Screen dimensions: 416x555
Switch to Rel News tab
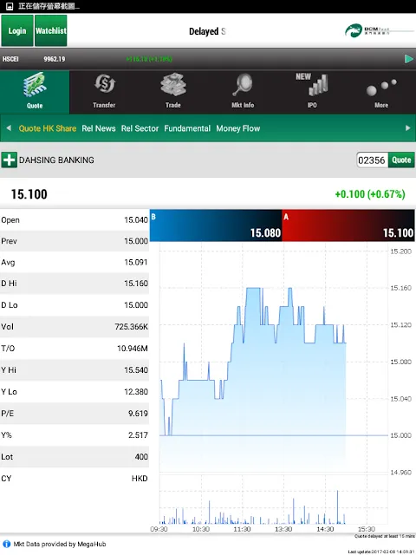(x=98, y=128)
